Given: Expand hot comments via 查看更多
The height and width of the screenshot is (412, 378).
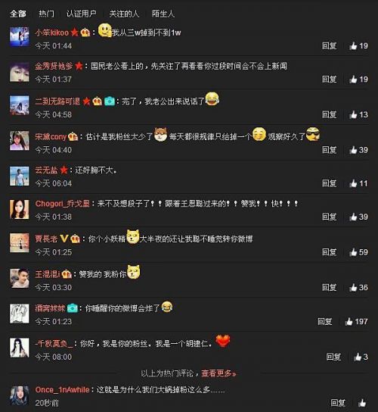Looking at the screenshot, I should [218, 373].
